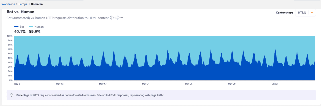Image resolution: width=321 pixels, height=106 pixels.
Task: Select the Romania breadcrumb item
Action: click(37, 4)
